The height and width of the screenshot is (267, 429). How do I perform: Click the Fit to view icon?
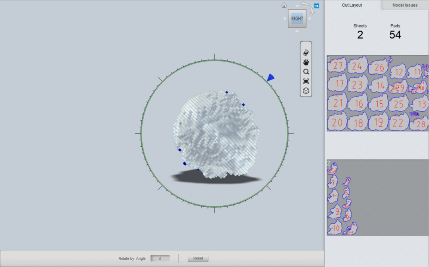[306, 81]
